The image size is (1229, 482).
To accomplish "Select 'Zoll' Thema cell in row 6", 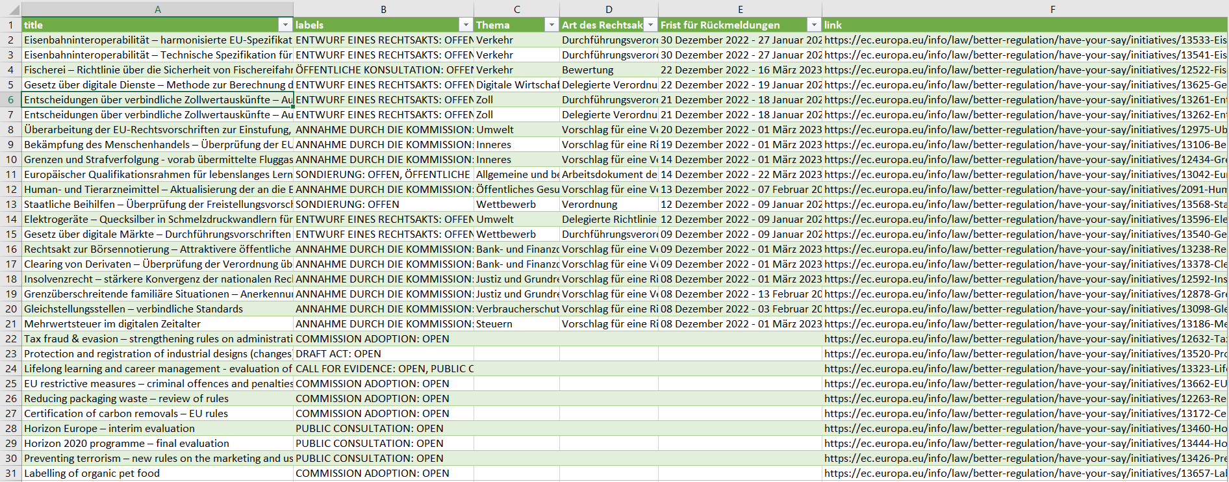I will tap(516, 99).
